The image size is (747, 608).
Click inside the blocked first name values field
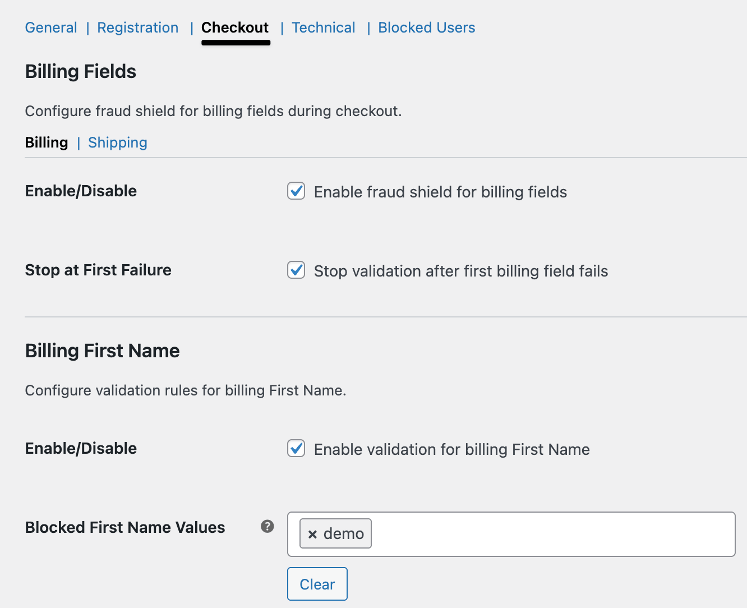(x=550, y=534)
